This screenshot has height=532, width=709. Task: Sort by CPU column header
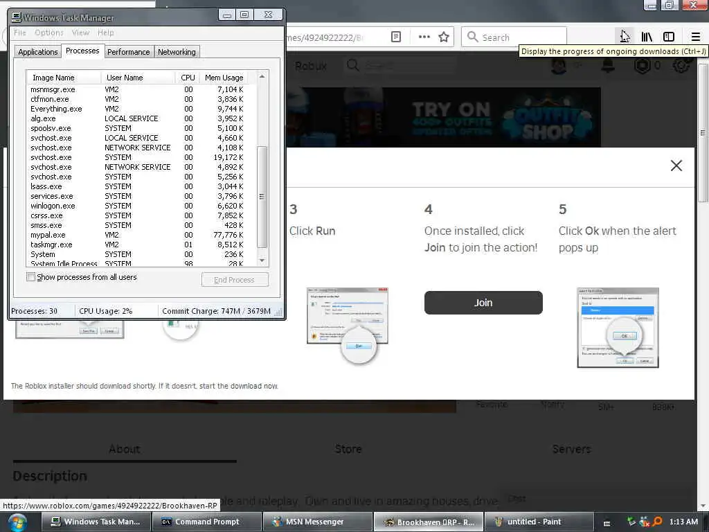(187, 78)
